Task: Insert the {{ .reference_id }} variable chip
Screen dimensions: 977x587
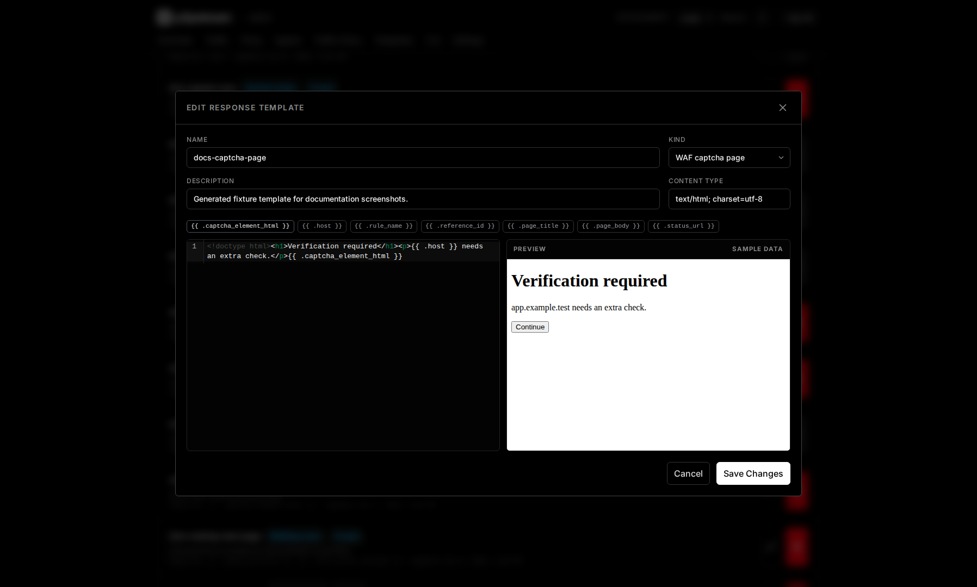Action: click(460, 226)
